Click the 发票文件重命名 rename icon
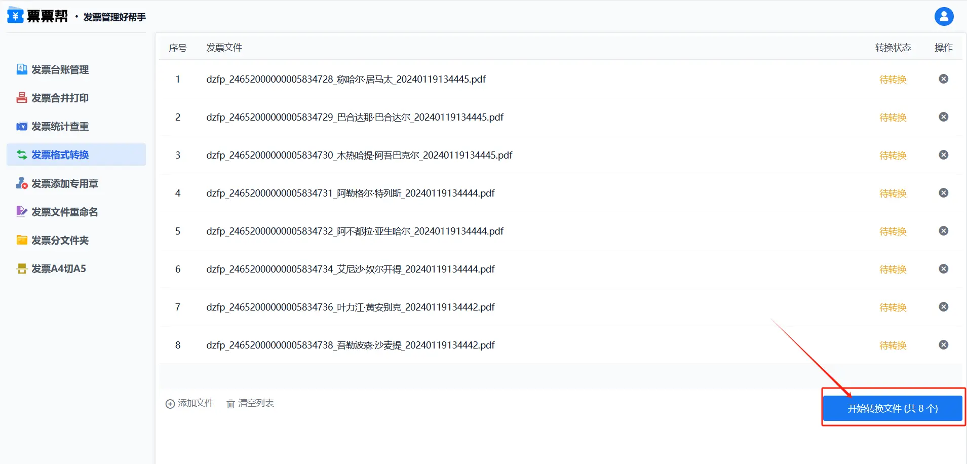Screen dimensions: 967x464 tap(22, 212)
